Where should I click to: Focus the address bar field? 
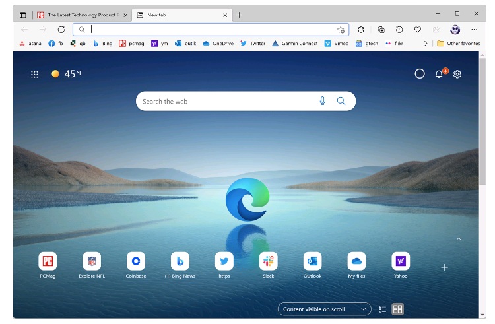211,30
